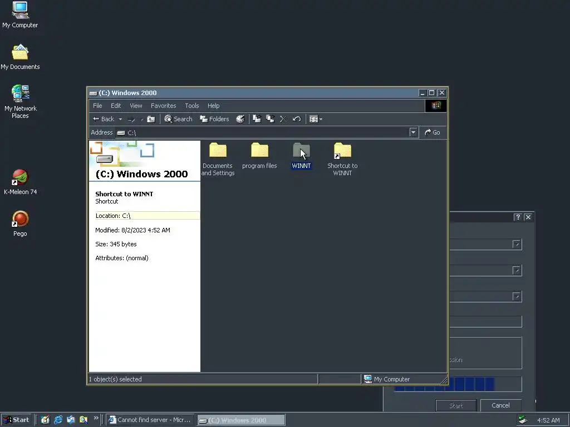Click the taskbar clock showing 4:52 AM

pyautogui.click(x=548, y=420)
